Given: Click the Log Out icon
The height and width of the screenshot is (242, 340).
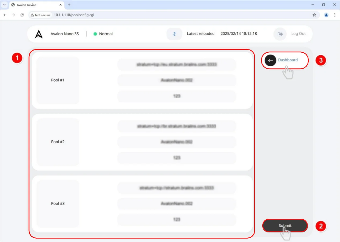Looking at the screenshot, I should tap(280, 34).
